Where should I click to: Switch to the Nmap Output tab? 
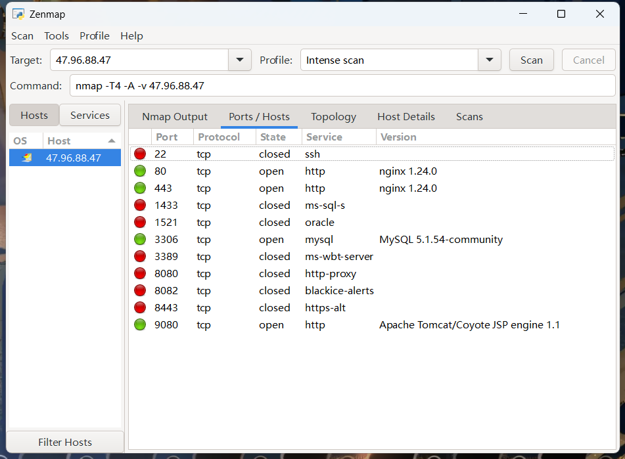(x=175, y=117)
